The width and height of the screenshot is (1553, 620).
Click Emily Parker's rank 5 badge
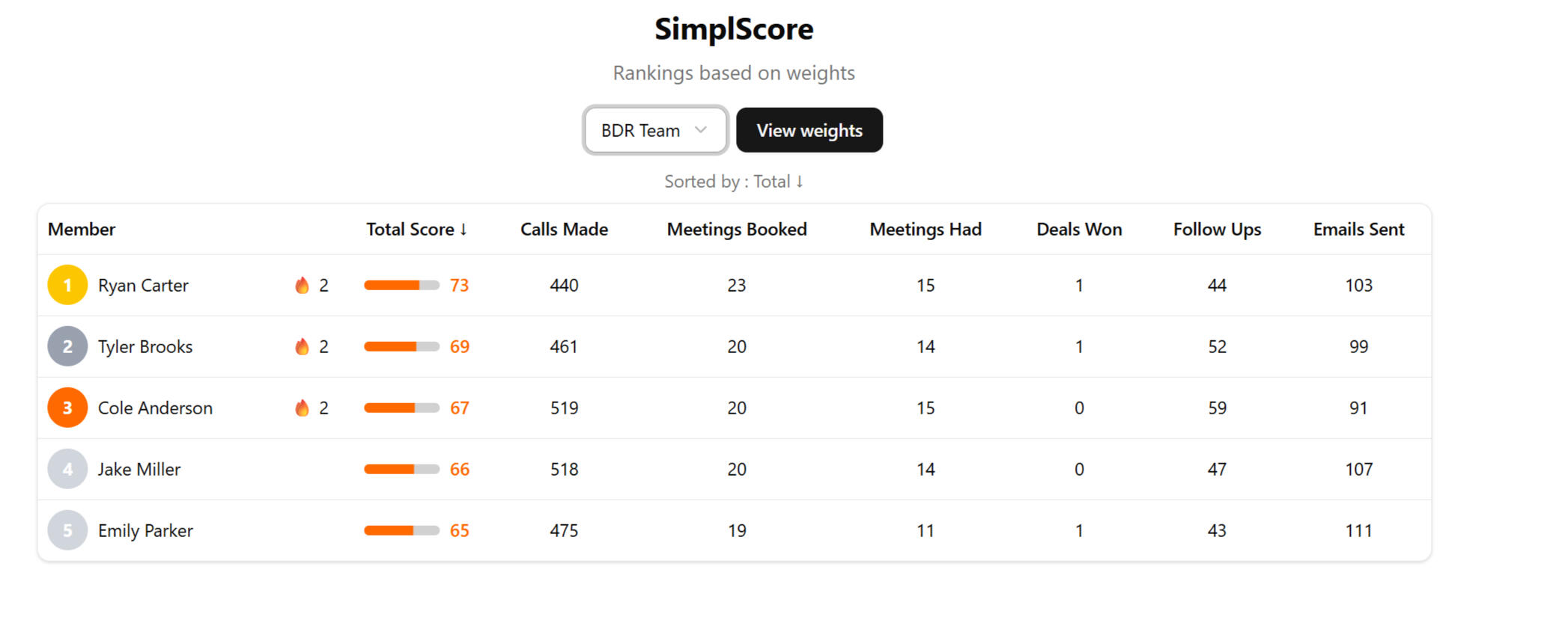click(x=67, y=530)
